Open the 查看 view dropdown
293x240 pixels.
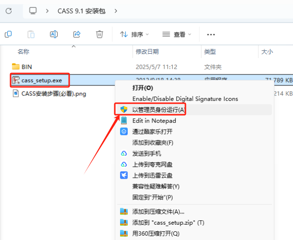click(x=177, y=35)
